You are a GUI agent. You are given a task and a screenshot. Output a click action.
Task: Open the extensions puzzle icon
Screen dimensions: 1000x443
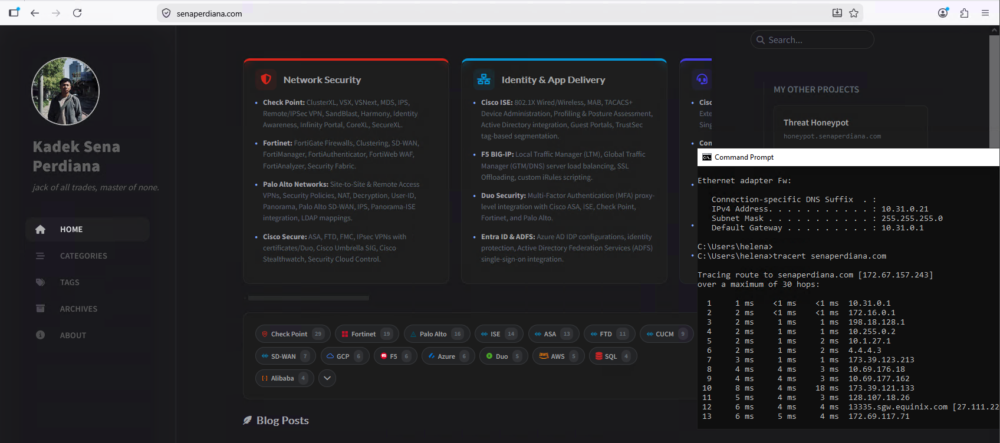(965, 13)
